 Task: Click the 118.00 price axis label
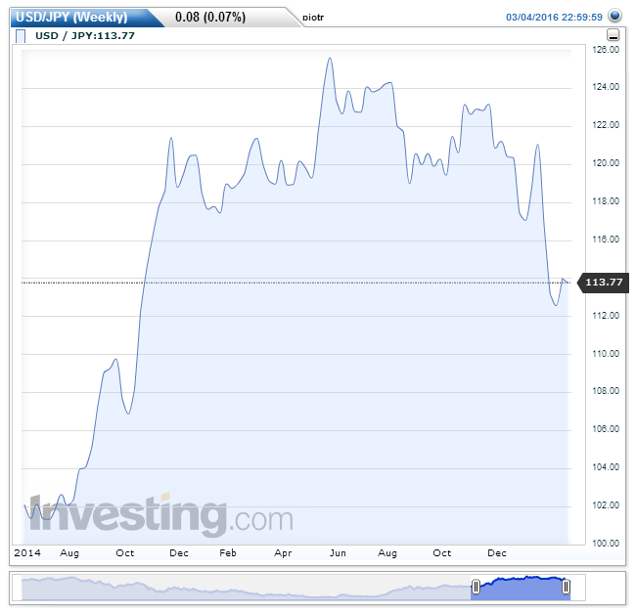point(606,201)
